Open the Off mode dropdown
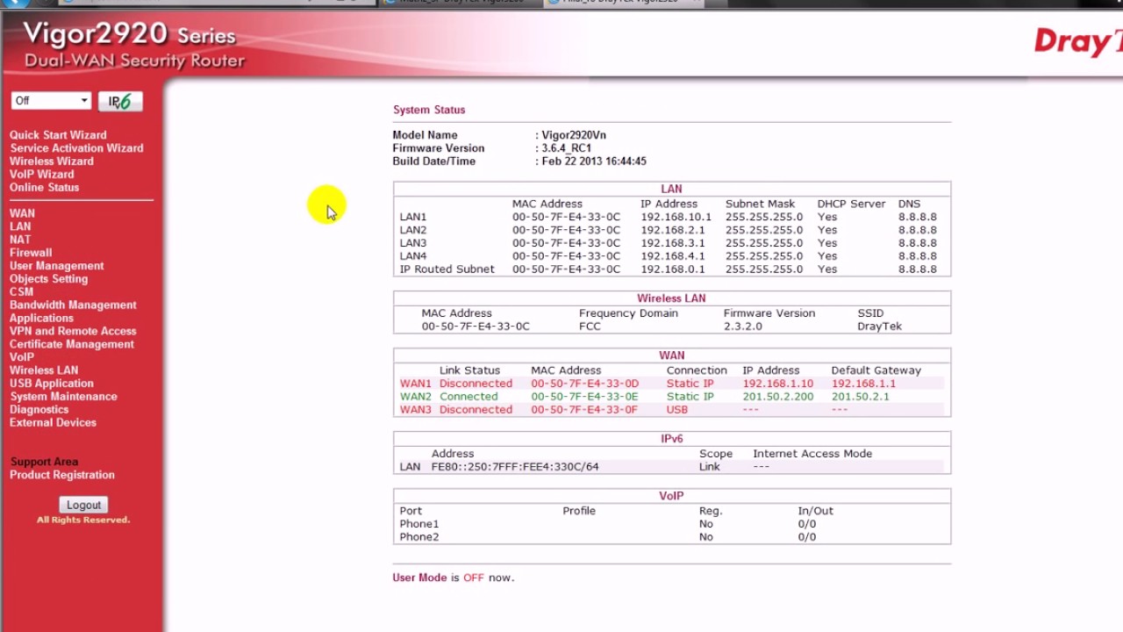This screenshot has height=632, width=1123. (x=51, y=101)
